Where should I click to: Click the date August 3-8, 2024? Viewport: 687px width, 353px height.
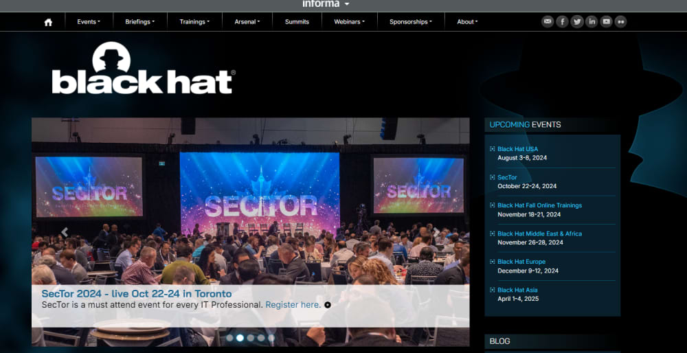point(522,158)
